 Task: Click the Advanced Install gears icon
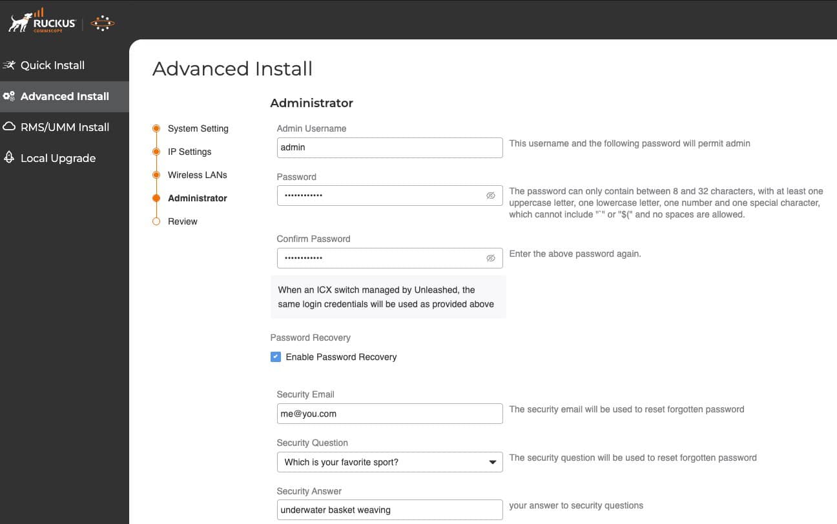click(x=9, y=96)
